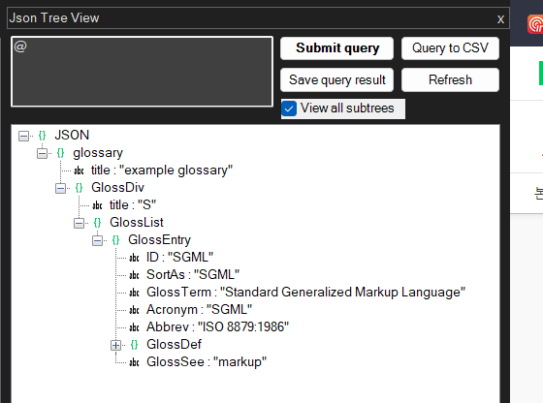Click the object icon beside GlossList
The width and height of the screenshot is (543, 403).
pyautogui.click(x=97, y=223)
